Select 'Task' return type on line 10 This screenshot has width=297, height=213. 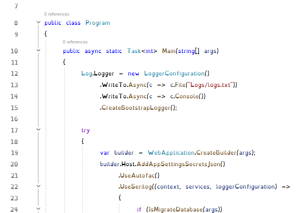[134, 51]
